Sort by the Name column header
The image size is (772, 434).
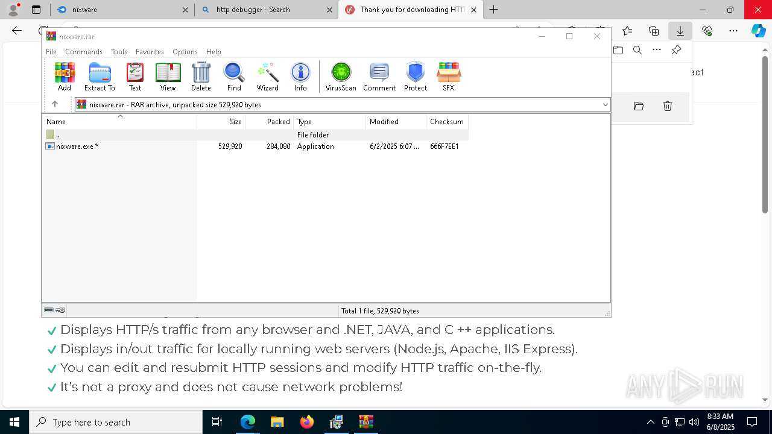tap(119, 122)
